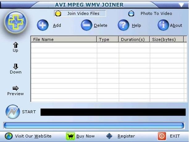
Task: Click the green shopping cart icon
Action: [70, 136]
